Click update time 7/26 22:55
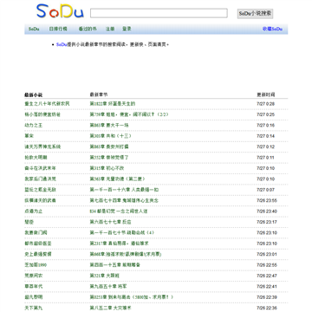Viewport: 312px width, 312px height. click(267, 265)
